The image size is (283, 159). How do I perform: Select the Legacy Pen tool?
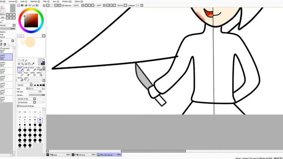27,79
